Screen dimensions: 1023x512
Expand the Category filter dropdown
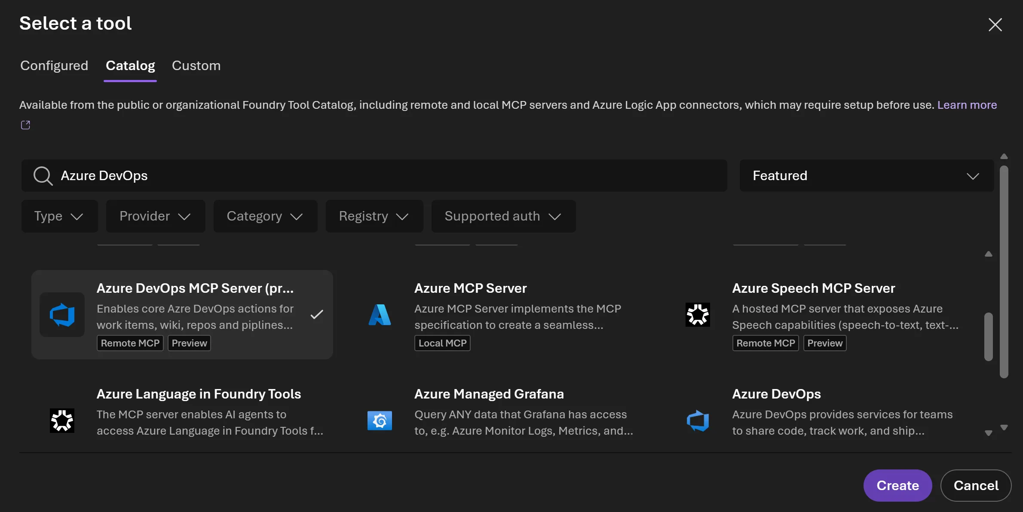click(265, 216)
